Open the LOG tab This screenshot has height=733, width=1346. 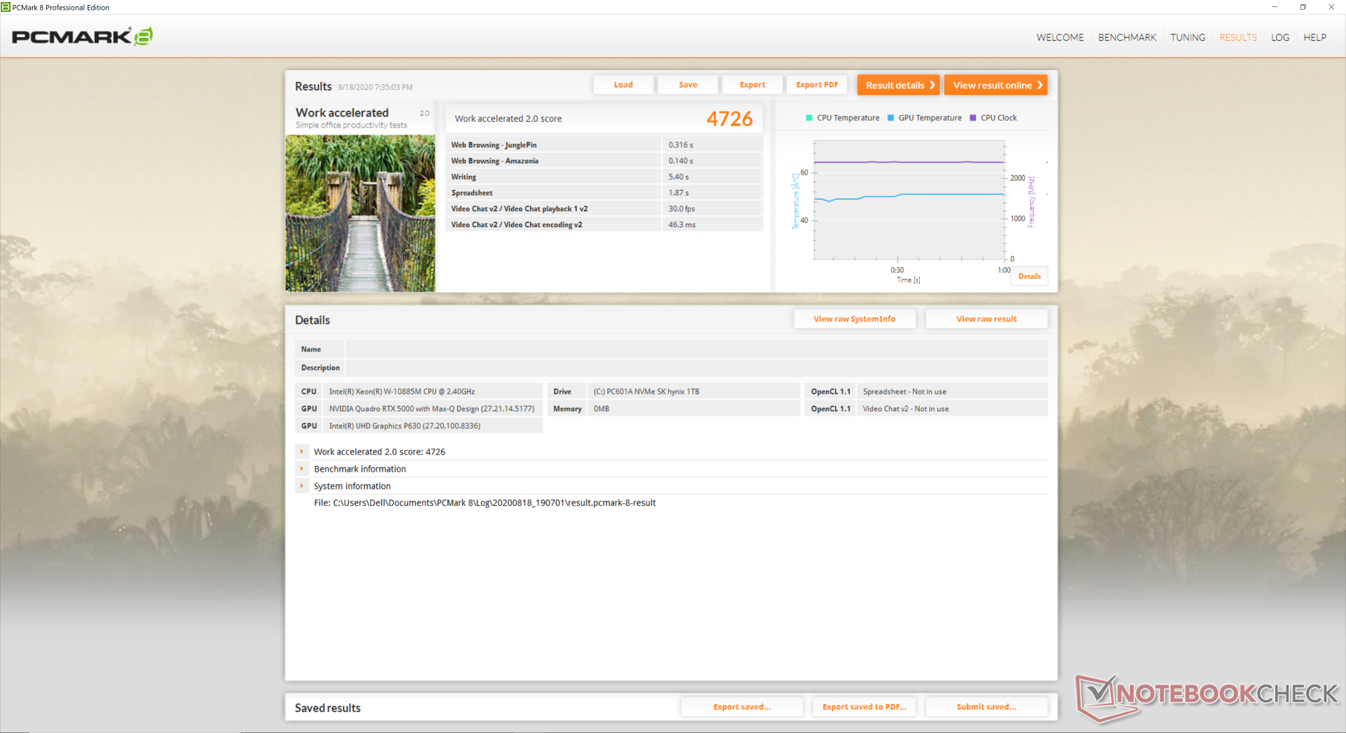tap(1280, 37)
